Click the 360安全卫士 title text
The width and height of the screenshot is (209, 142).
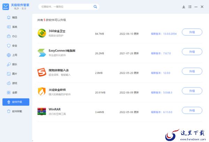[x=57, y=31]
